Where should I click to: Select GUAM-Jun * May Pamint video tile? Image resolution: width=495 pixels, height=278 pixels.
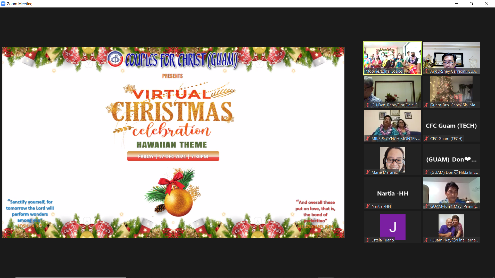451,193
